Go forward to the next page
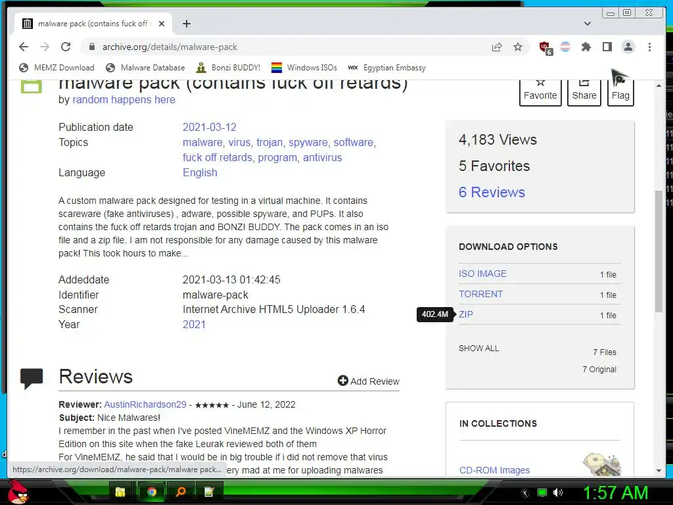673x505 pixels. pos(45,47)
